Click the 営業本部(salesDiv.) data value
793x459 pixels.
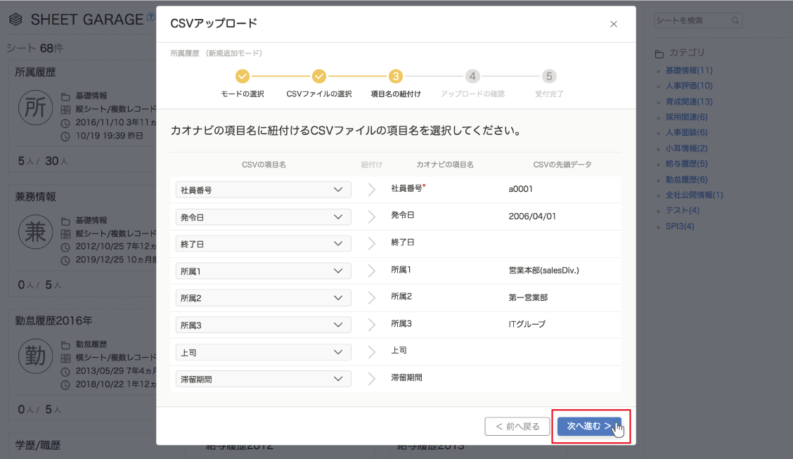(x=543, y=271)
